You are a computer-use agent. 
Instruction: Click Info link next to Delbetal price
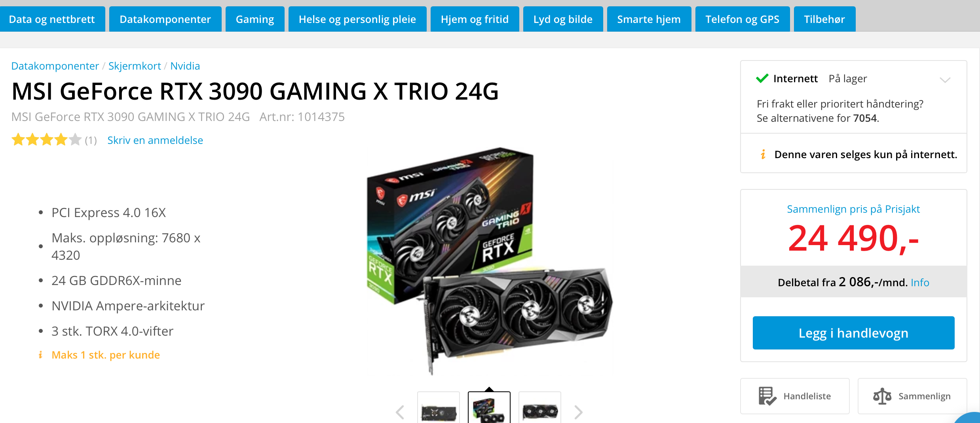point(920,282)
